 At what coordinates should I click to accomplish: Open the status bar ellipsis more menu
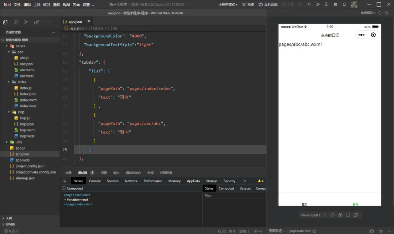point(390,231)
